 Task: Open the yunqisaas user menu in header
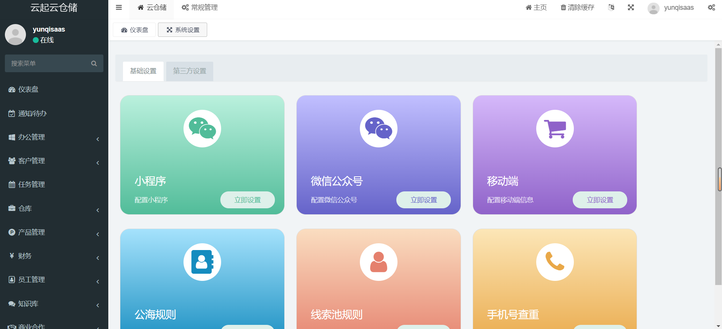coord(670,8)
